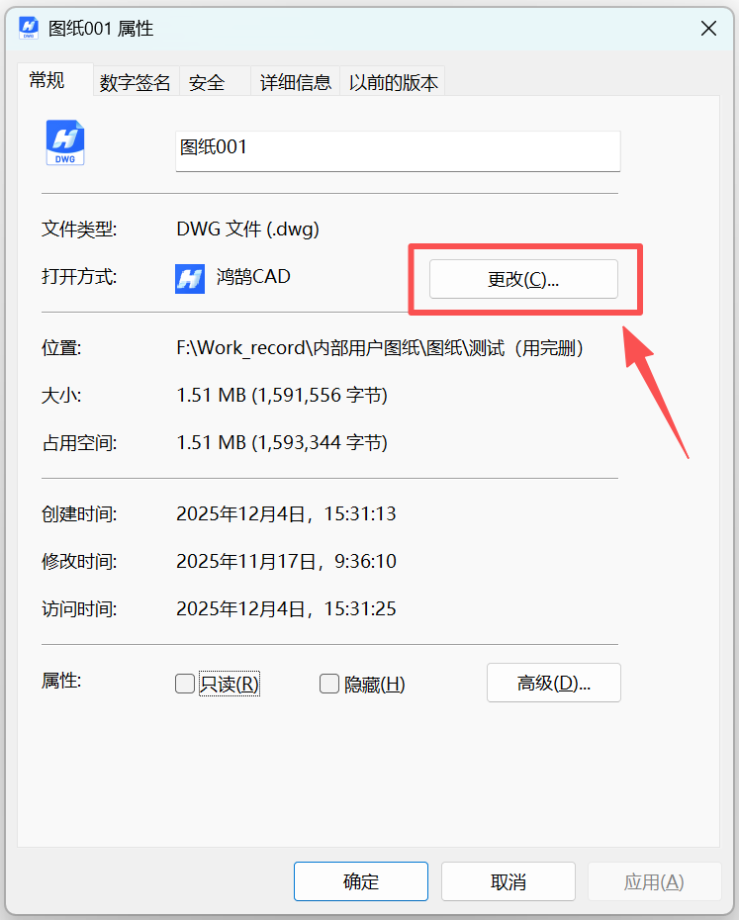
Task: Confirm with the 确定 button
Action: pyautogui.click(x=361, y=881)
